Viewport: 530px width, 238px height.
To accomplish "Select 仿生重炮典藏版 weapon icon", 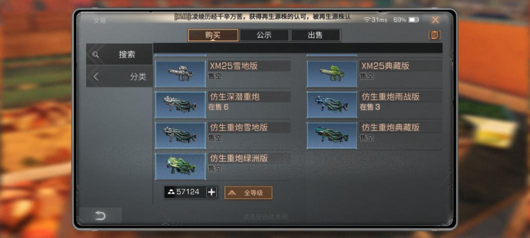I will click(332, 136).
